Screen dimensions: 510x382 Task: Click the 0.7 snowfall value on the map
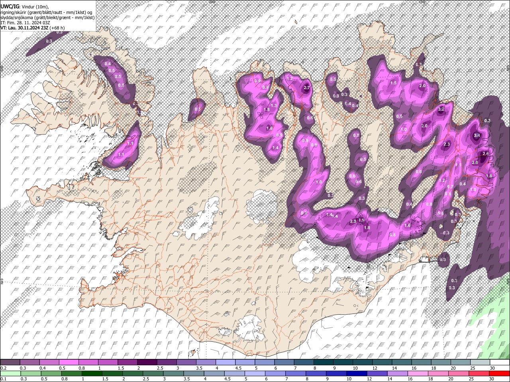(450, 187)
